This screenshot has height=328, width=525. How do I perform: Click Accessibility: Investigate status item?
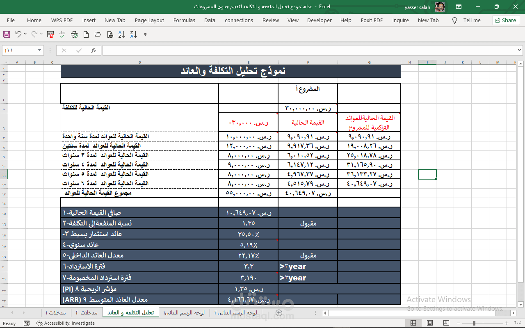tap(66, 323)
